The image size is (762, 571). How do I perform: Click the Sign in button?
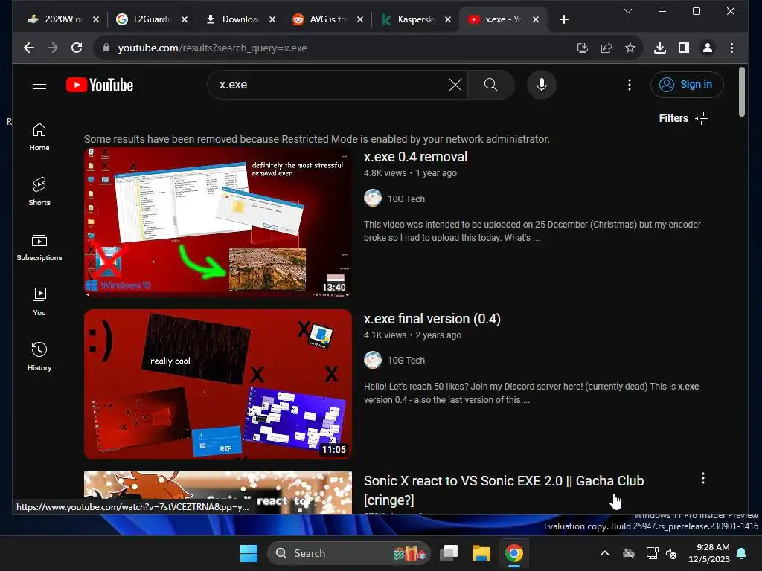(687, 85)
